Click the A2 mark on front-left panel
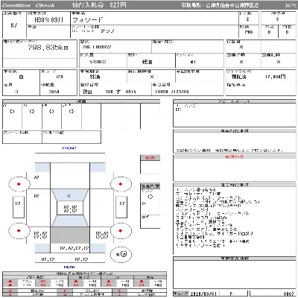Screen dimensions: 298x298 pos(37,177)
